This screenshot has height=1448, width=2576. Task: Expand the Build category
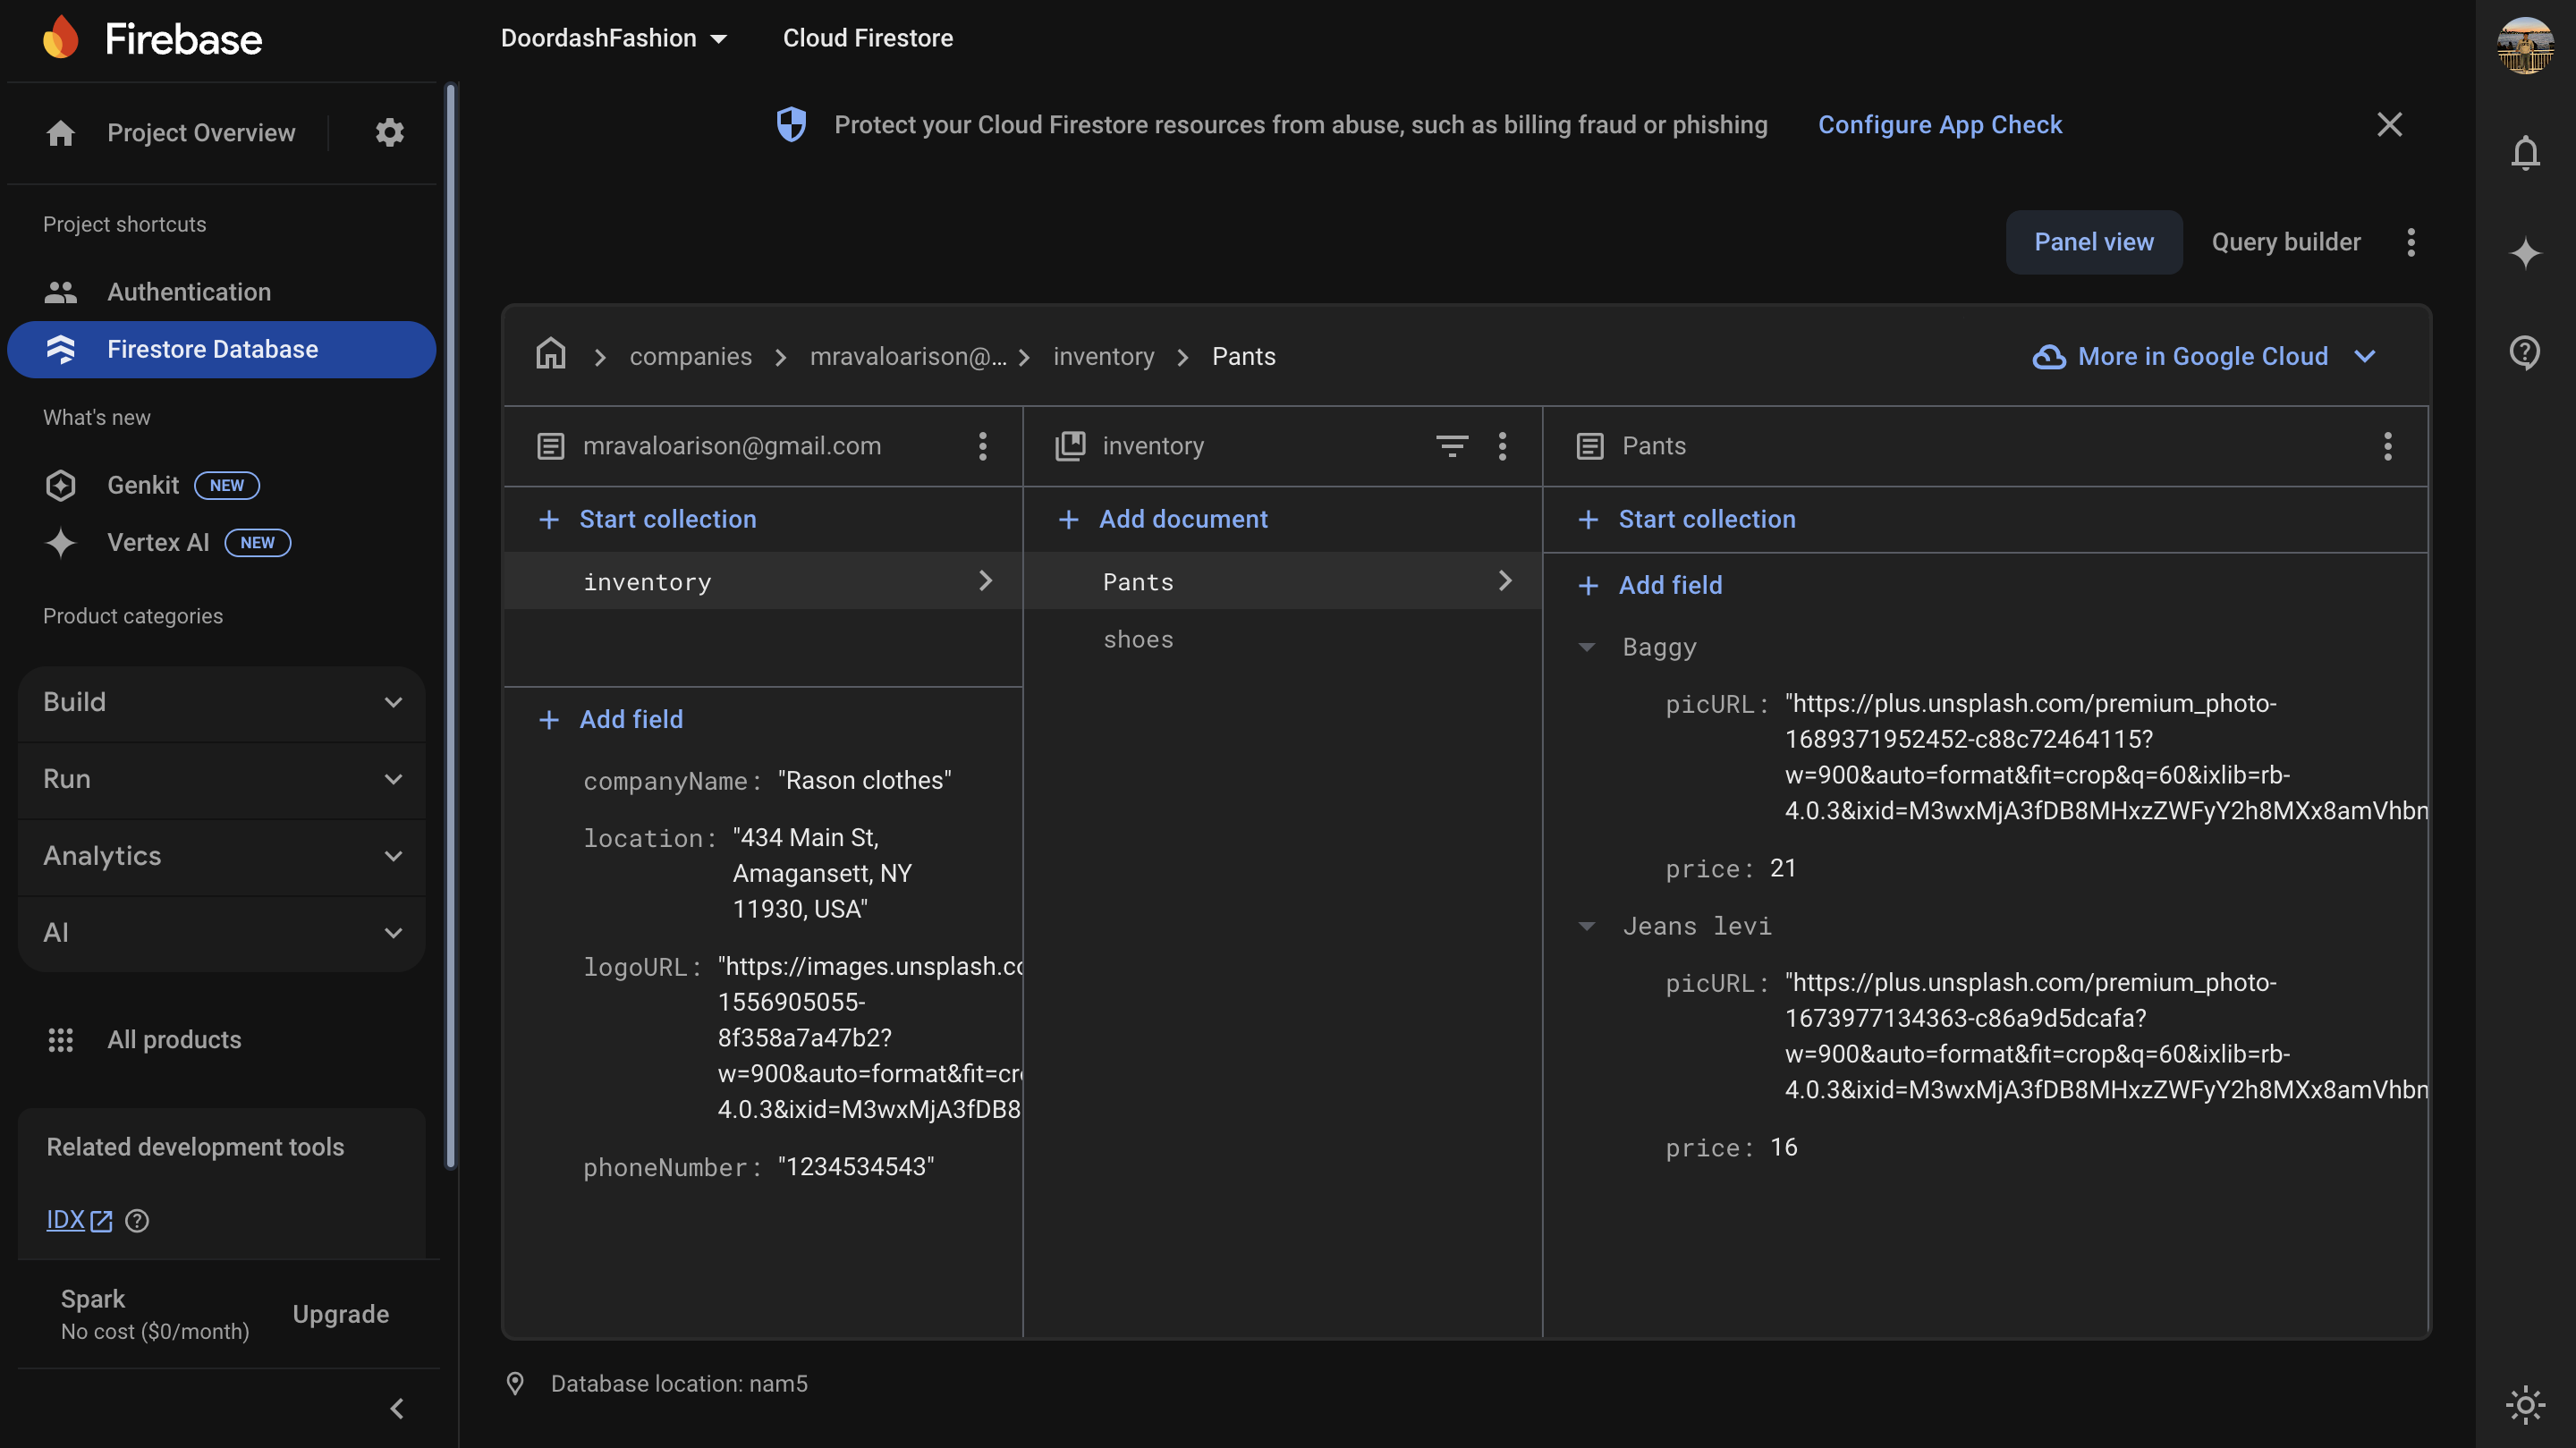point(222,702)
